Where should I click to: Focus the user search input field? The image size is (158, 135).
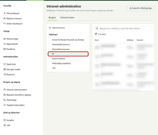[123, 28]
